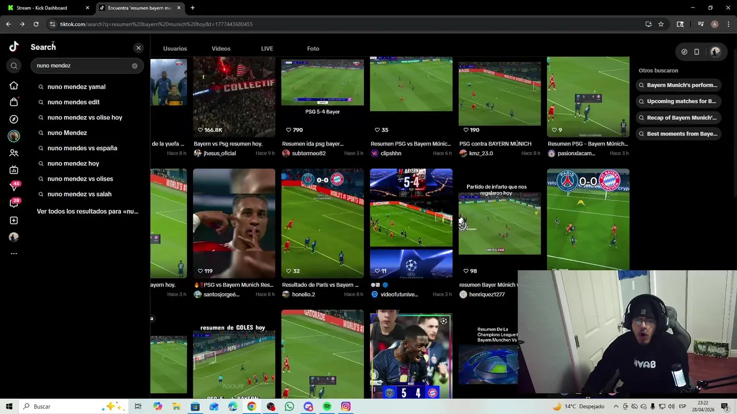This screenshot has width=737, height=414.
Task: Switch to the Usuarios tab
Action: (x=175, y=48)
